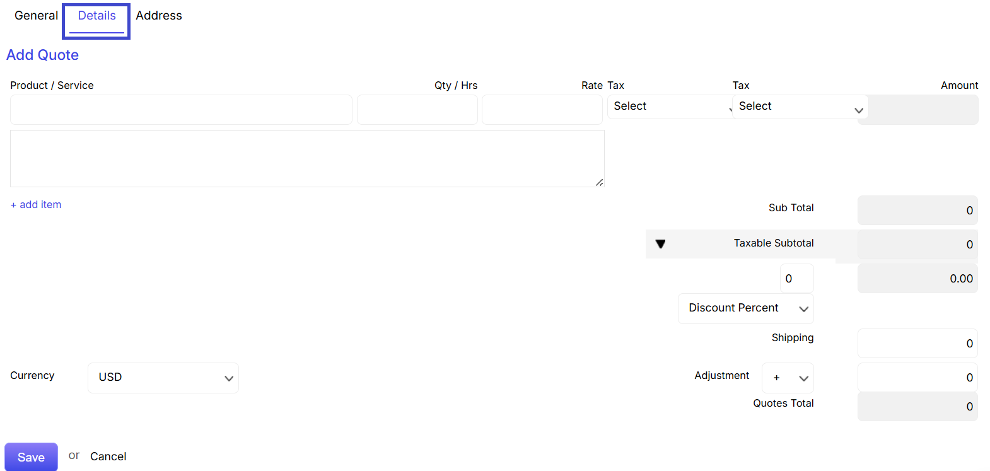Click the Quotes Total value box
This screenshot has height=471, width=990.
[917, 407]
